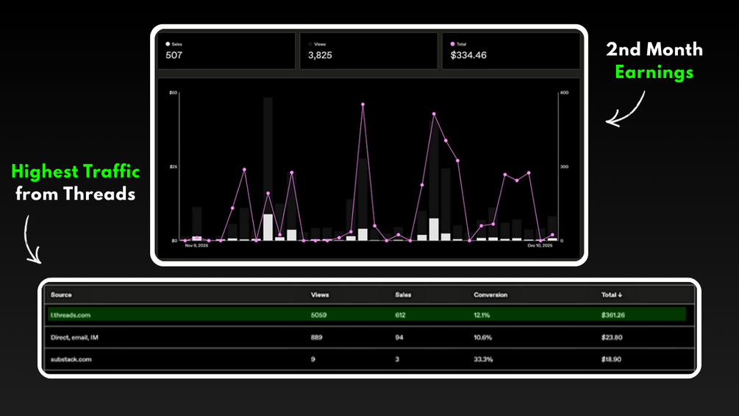Click the Nov 9, 2025 date label
This screenshot has width=739, height=416.
point(196,246)
